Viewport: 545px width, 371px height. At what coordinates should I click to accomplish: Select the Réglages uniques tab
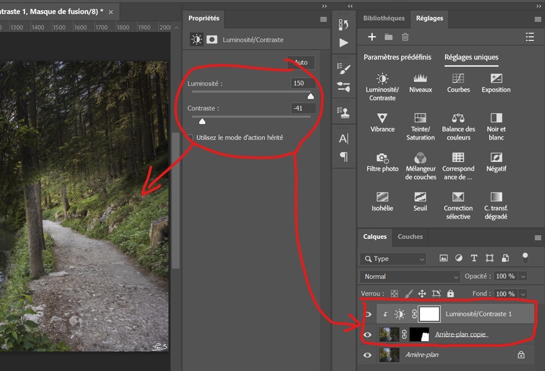point(471,57)
